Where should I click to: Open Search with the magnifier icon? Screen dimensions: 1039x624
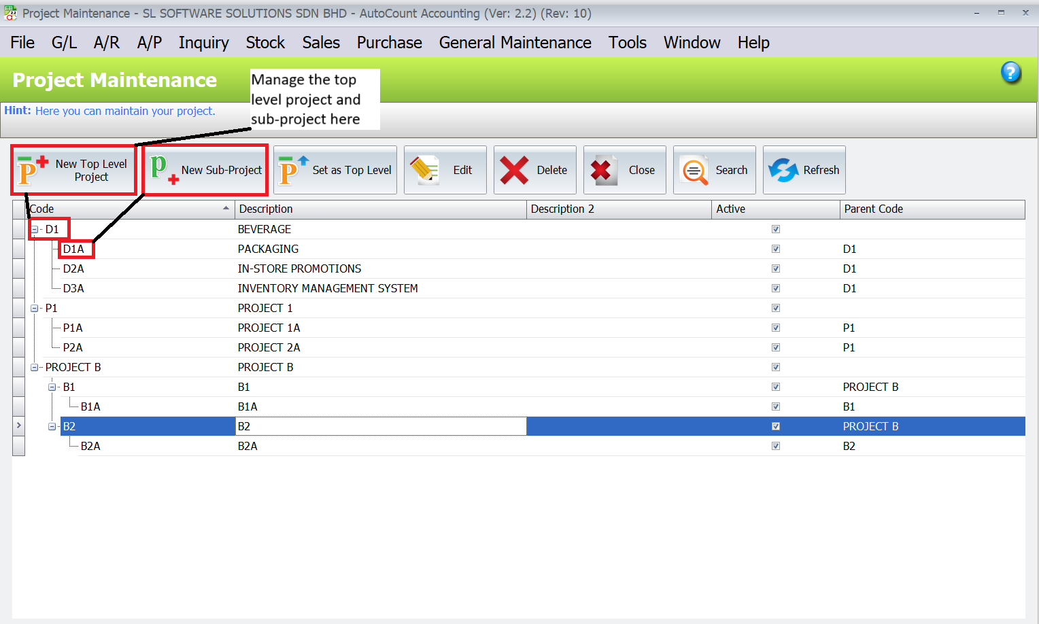pyautogui.click(x=694, y=170)
